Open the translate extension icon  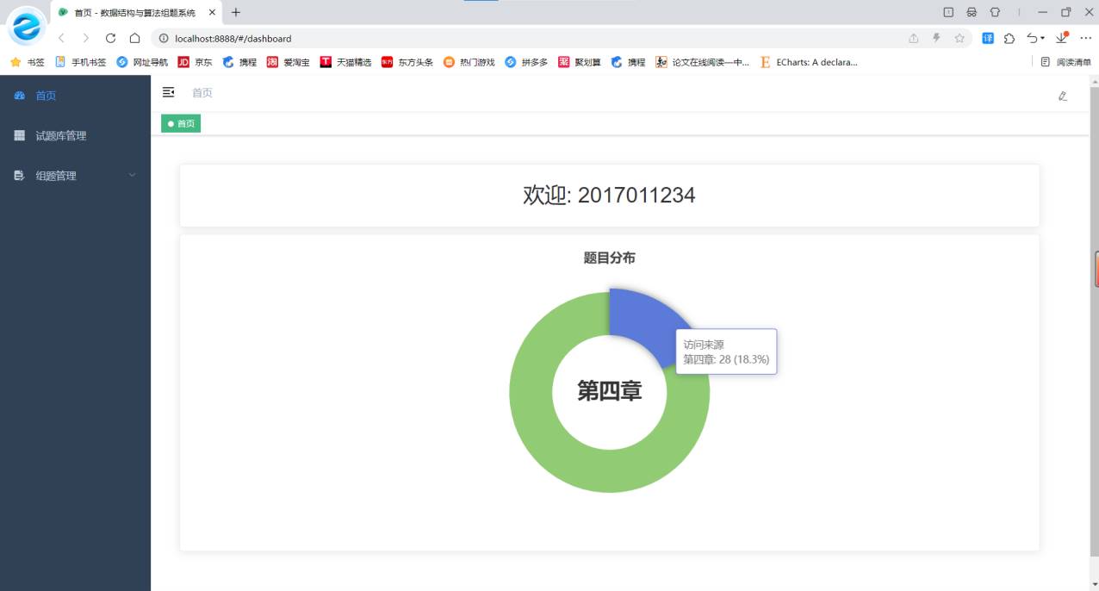pyautogui.click(x=988, y=38)
